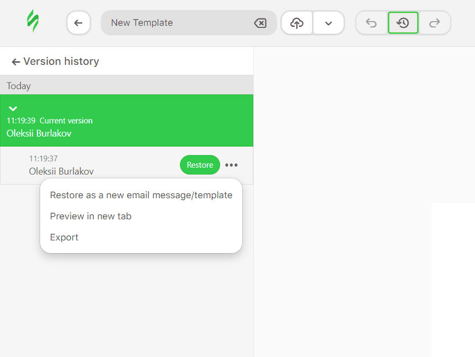Click the Stripo logo icon
Screen dimensions: 475x357
click(x=34, y=23)
